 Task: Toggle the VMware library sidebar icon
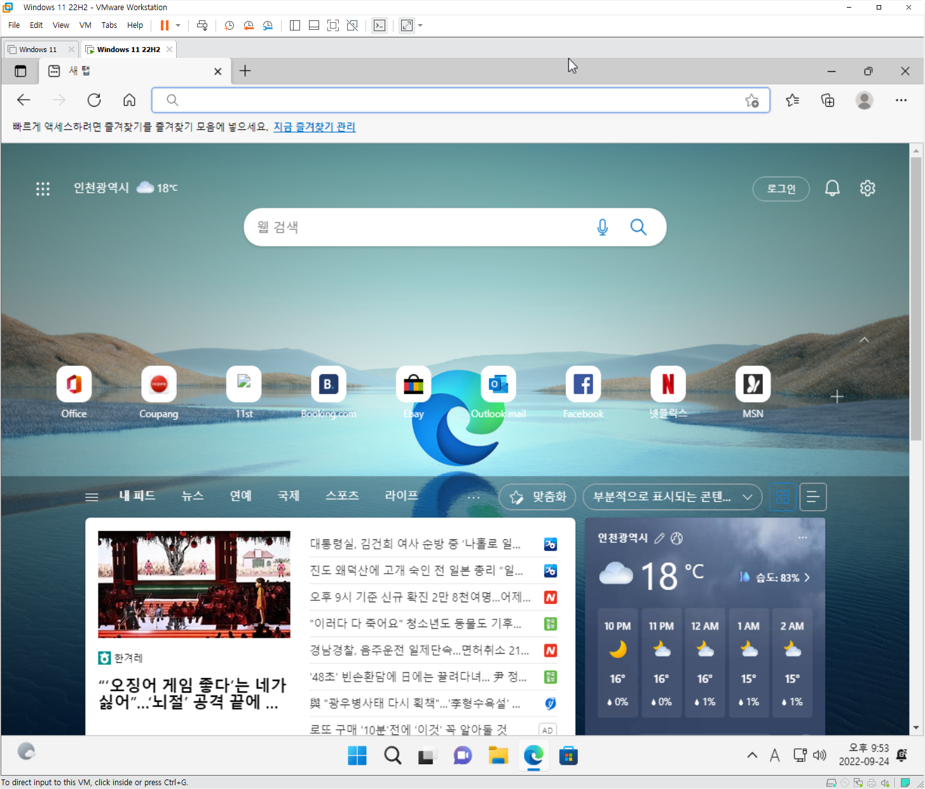[295, 25]
